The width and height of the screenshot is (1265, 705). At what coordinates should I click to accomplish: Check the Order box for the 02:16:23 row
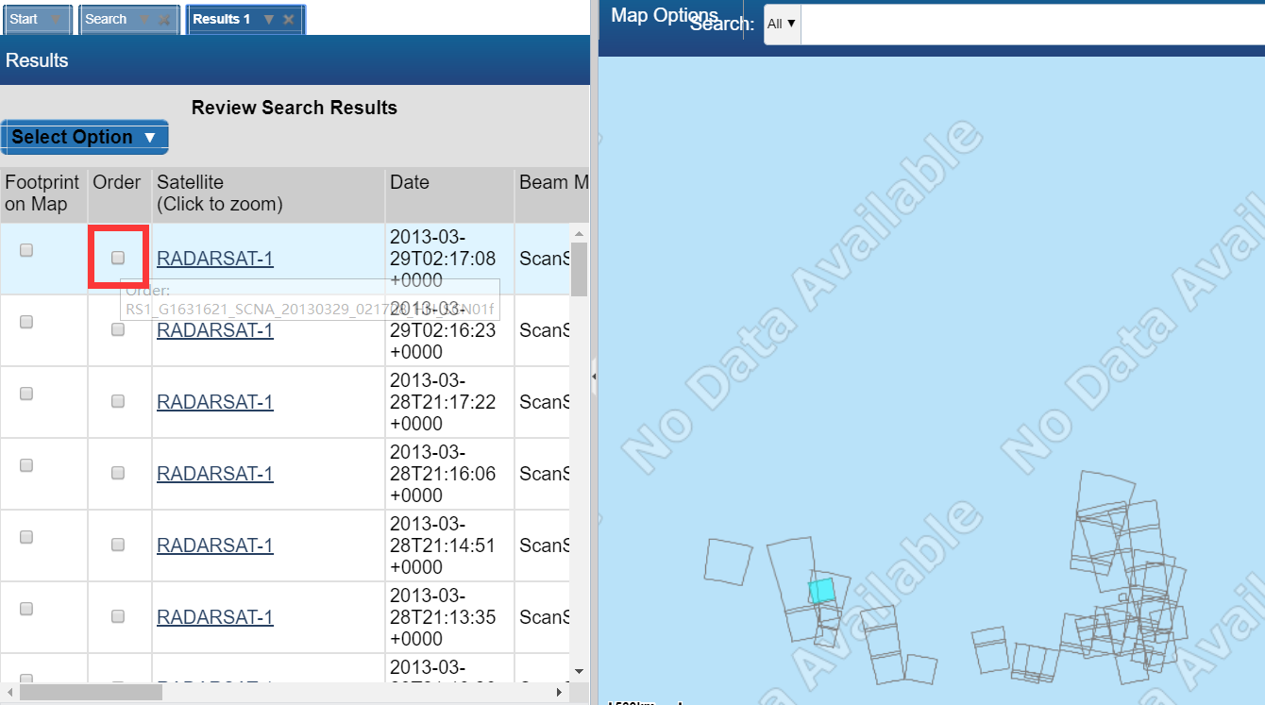coord(118,329)
